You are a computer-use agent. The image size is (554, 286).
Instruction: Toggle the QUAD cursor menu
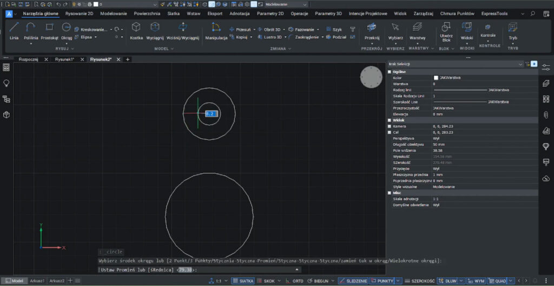pos(497,281)
